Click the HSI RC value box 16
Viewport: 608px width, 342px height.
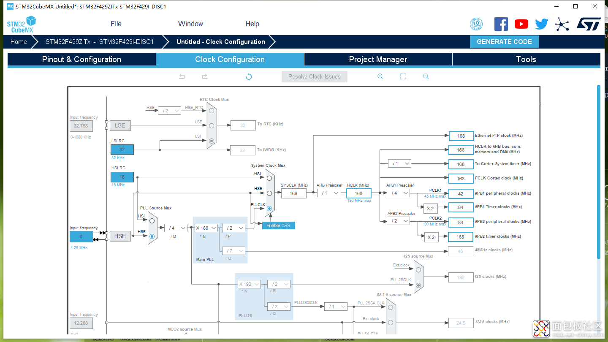[x=122, y=177]
